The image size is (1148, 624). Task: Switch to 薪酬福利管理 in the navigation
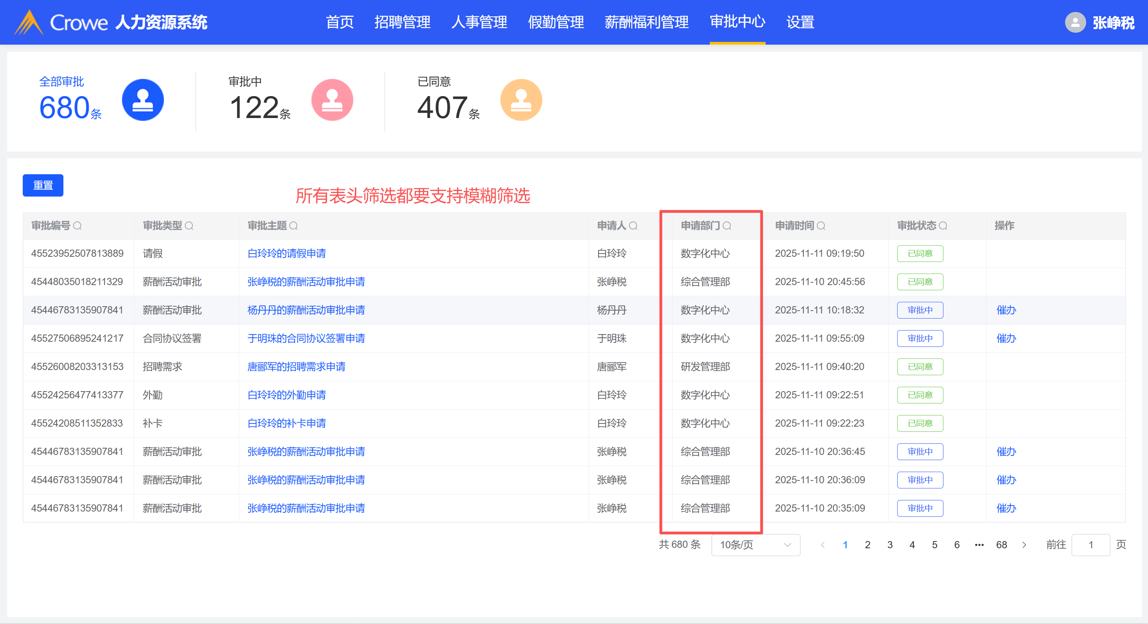click(x=646, y=22)
